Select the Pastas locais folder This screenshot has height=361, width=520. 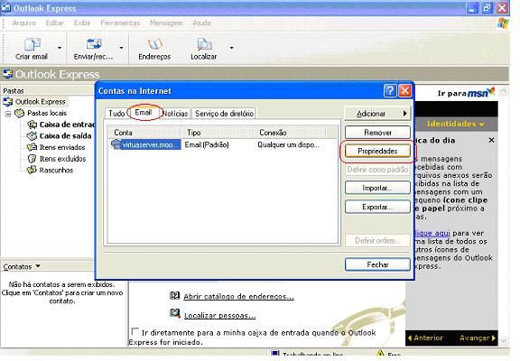pyautogui.click(x=47, y=113)
